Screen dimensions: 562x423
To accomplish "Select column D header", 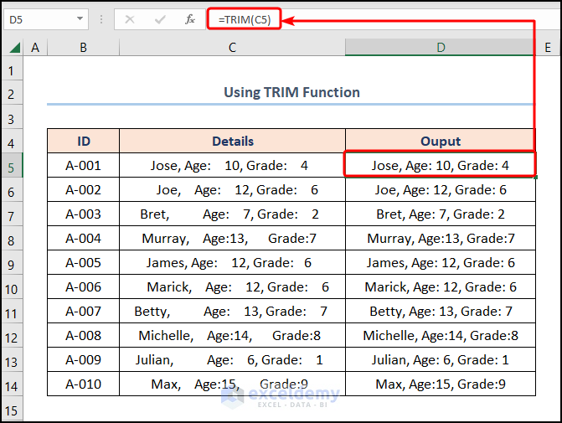I will (x=441, y=49).
